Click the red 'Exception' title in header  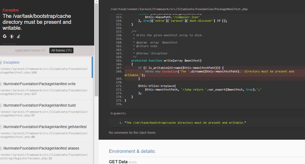click(x=10, y=10)
